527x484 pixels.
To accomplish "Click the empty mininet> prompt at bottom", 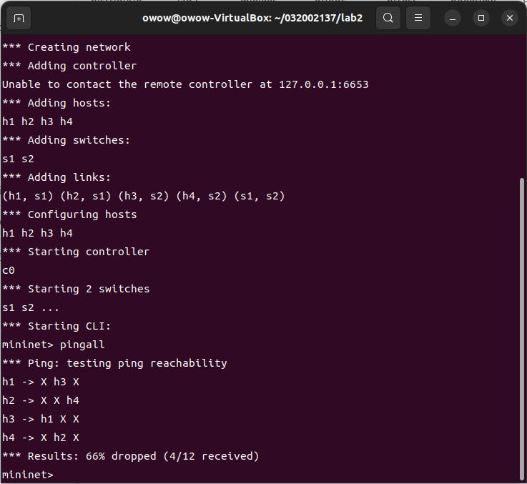I will point(28,475).
